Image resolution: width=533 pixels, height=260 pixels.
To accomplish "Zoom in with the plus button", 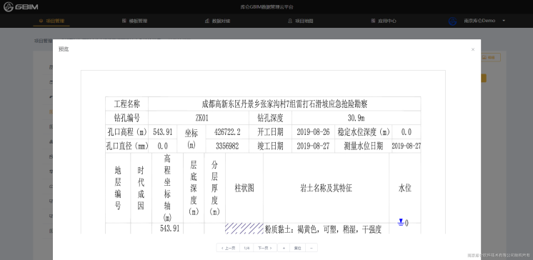I will [x=284, y=248].
